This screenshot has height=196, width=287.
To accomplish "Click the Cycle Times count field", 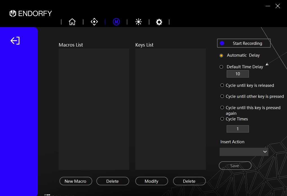I will click(x=238, y=129).
